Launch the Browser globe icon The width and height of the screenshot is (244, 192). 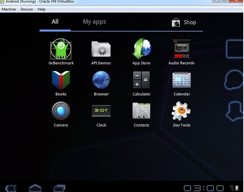(101, 80)
